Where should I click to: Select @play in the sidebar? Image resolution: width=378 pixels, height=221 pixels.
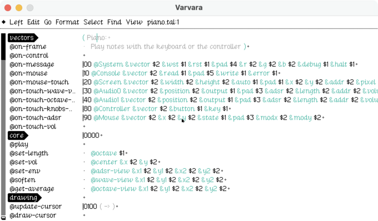(19, 145)
